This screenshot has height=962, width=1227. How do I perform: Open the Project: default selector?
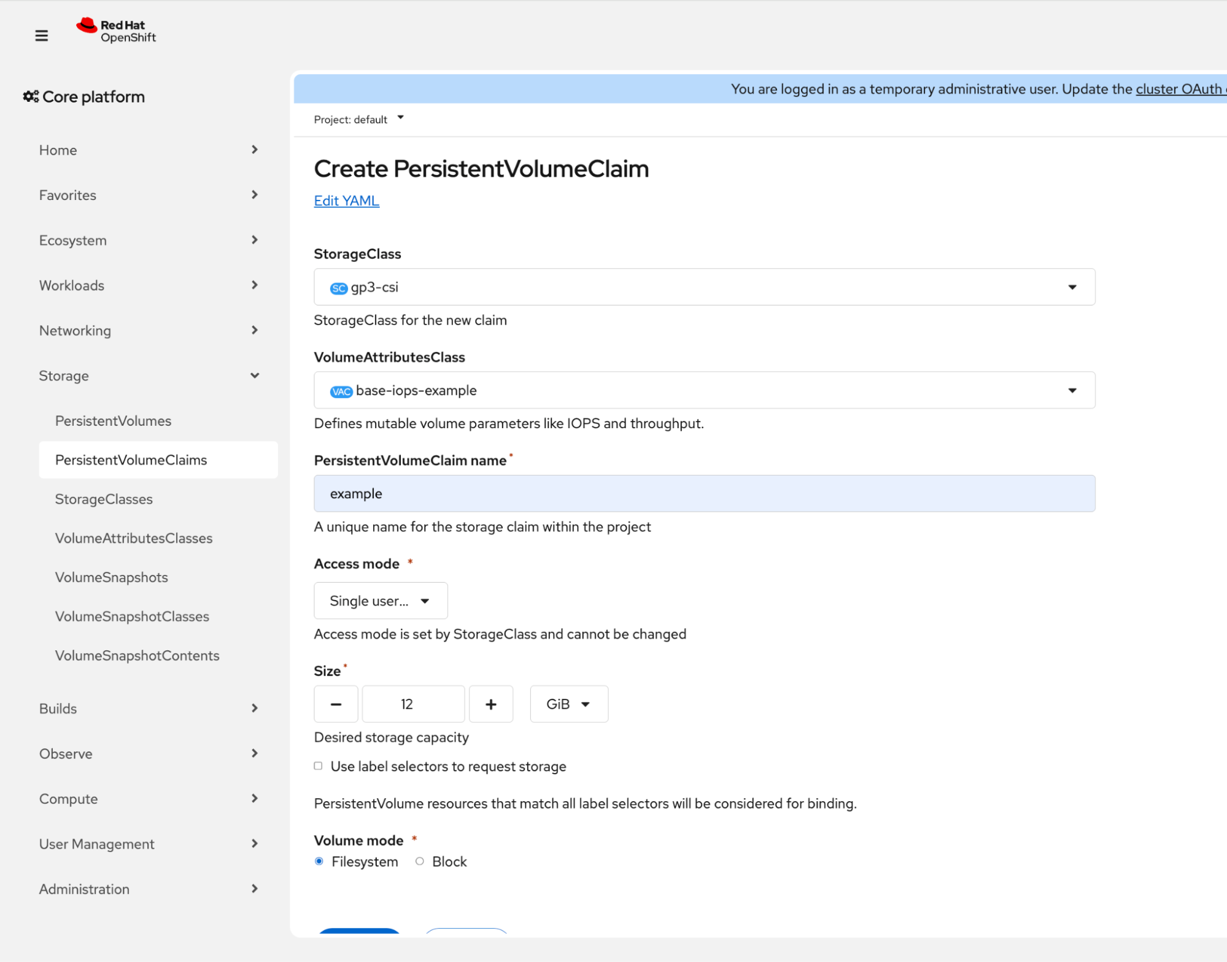click(x=358, y=119)
